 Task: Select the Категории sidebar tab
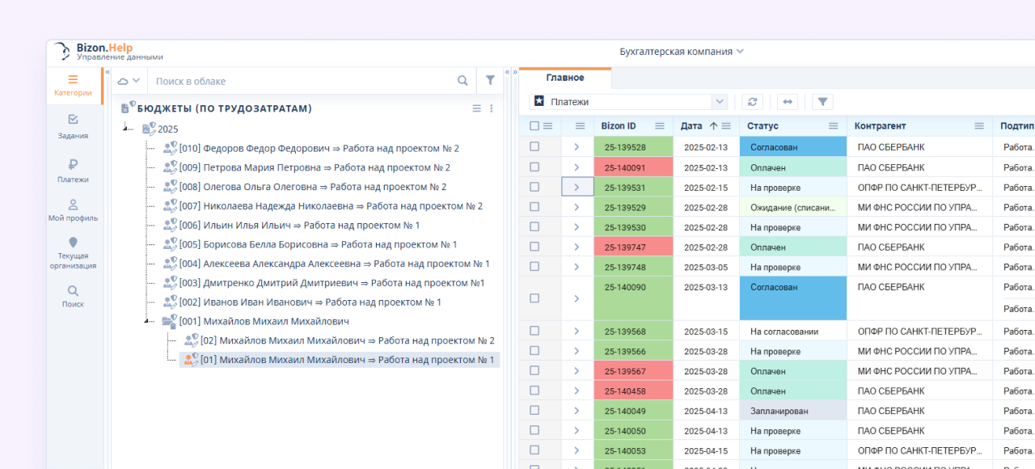click(74, 85)
